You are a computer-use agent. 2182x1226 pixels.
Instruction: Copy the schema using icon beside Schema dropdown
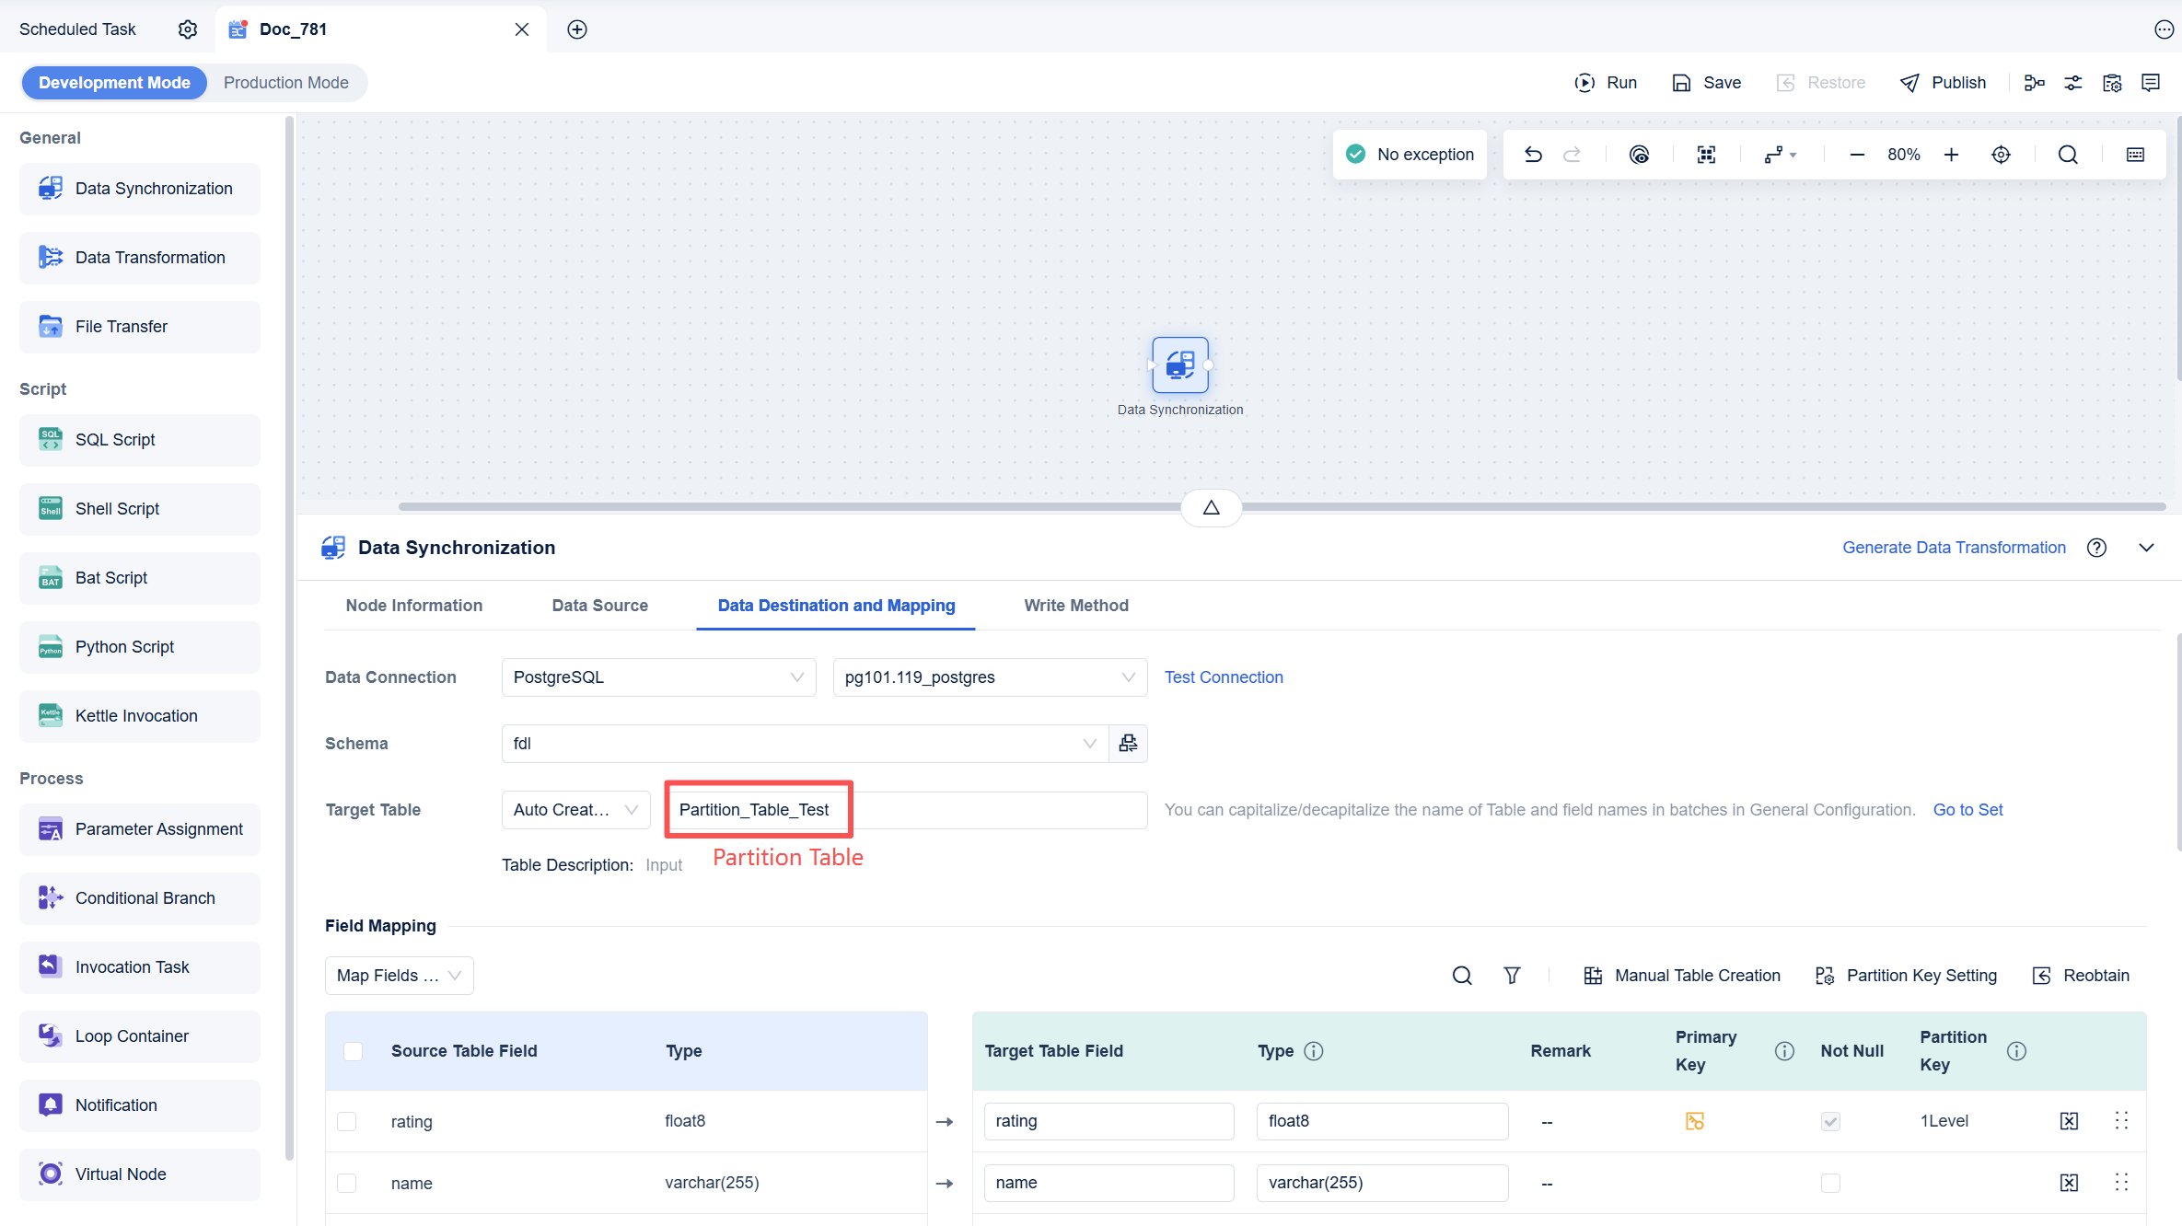tap(1128, 743)
